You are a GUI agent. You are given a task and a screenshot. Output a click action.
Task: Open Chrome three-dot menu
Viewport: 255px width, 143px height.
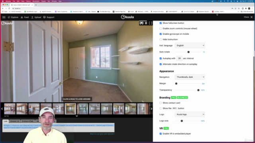[x=253, y=8]
